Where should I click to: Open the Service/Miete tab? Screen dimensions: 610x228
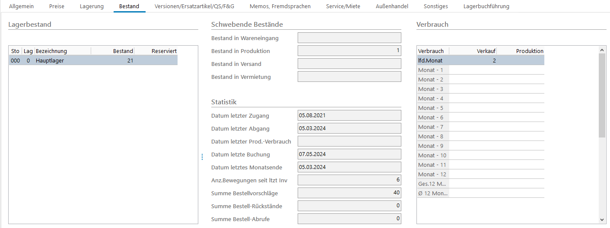click(x=343, y=6)
